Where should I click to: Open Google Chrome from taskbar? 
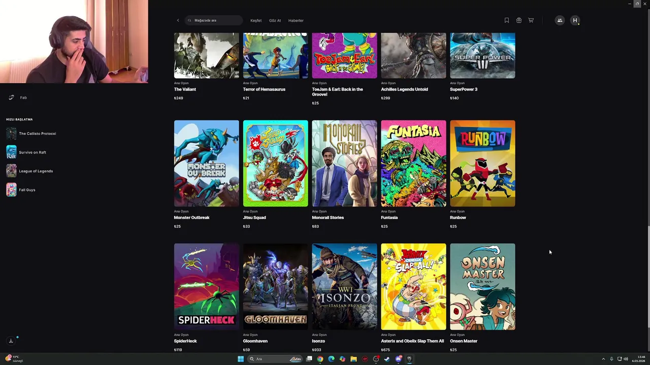pos(320,359)
